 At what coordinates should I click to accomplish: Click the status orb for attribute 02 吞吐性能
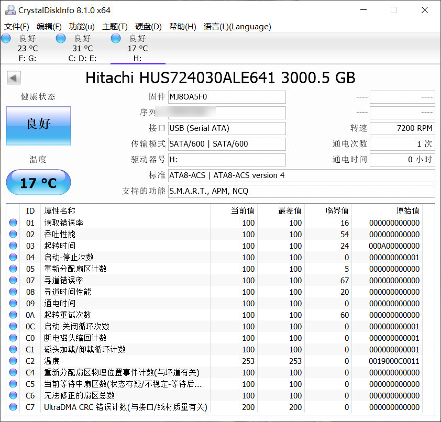tap(13, 234)
